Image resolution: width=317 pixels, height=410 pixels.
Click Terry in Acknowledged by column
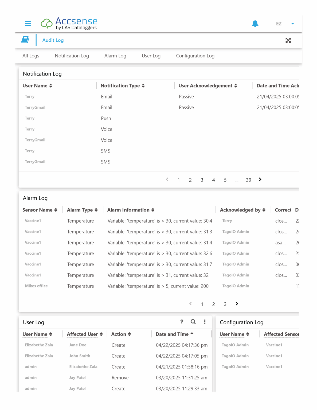pyautogui.click(x=227, y=221)
